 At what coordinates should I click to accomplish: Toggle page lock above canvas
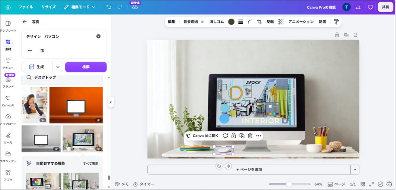(x=337, y=35)
